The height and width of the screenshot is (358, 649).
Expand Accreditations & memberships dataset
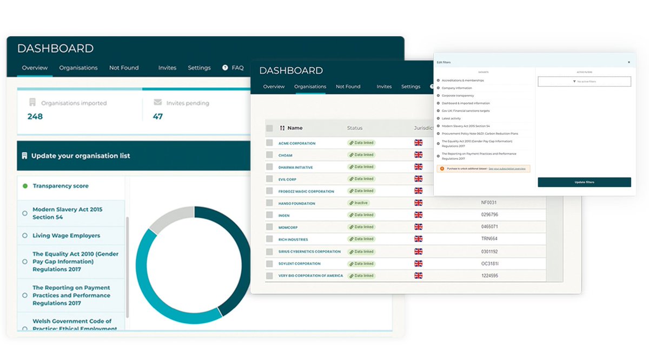click(x=438, y=80)
